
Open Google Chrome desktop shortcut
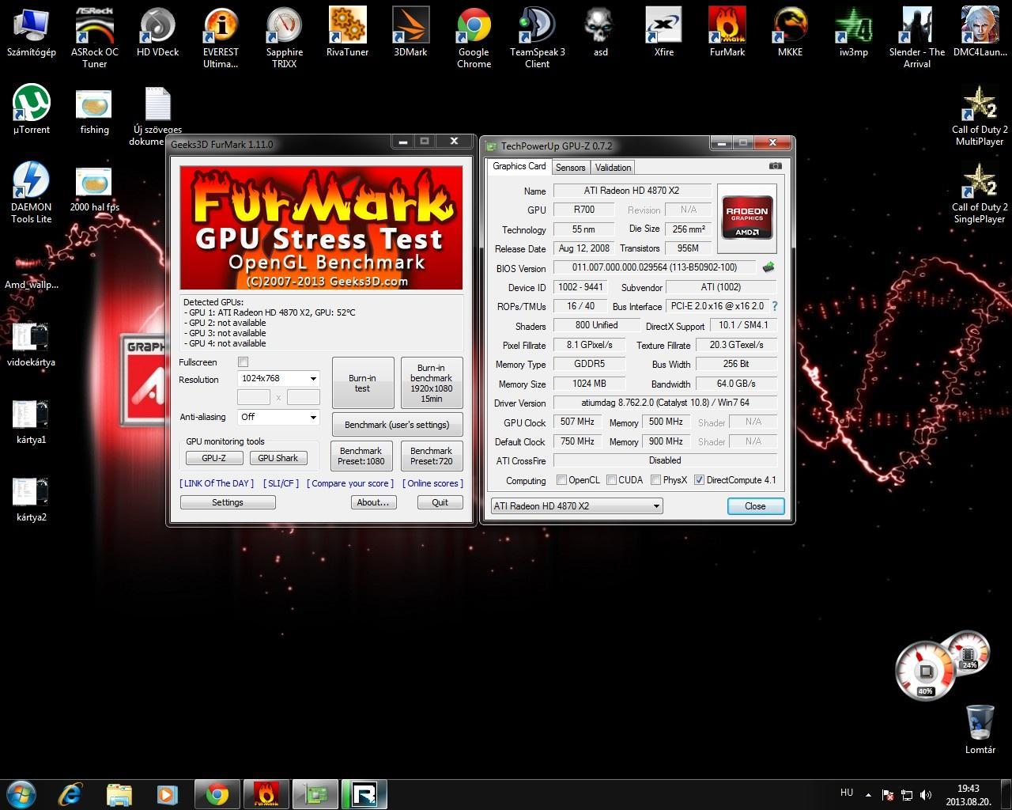pos(474,37)
